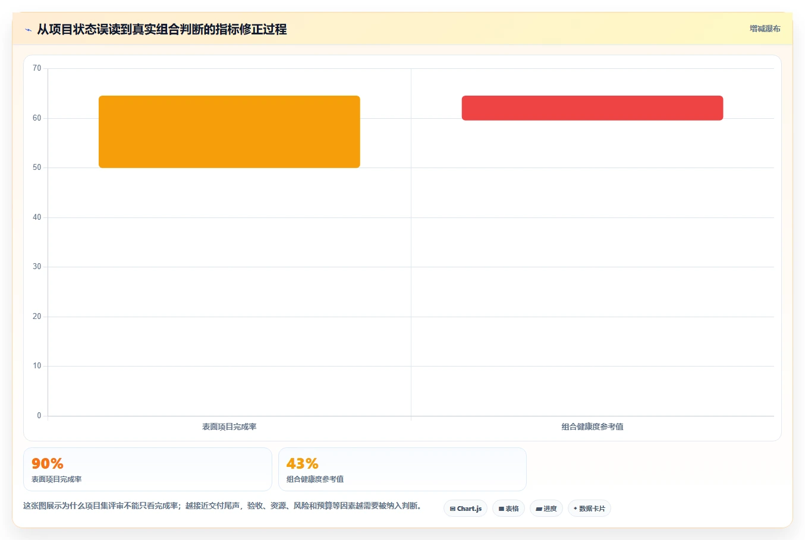Select the 表格 tag
The width and height of the screenshot is (805, 540).
508,509
